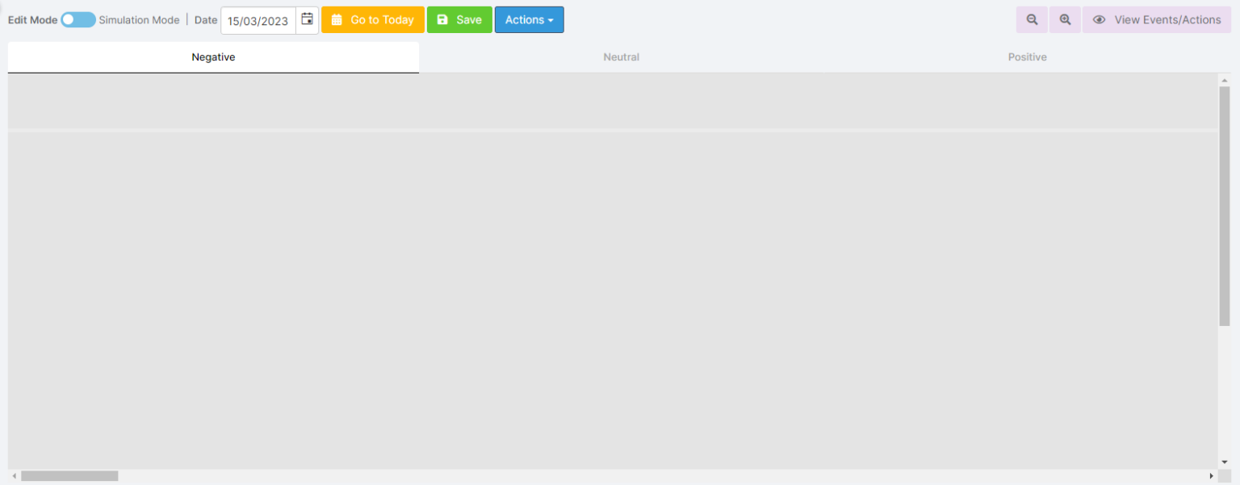Click the left arrow on the horizontal scrollbar
Screen dimensions: 1240x485
13,475
